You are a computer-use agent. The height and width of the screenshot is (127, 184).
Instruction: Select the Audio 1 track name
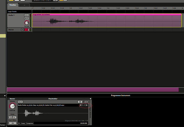11,15
